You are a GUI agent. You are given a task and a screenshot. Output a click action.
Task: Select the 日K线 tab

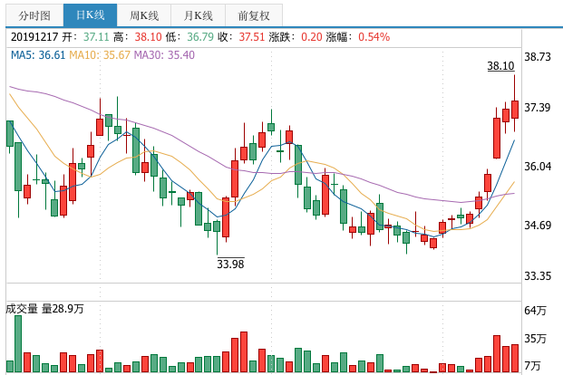click(x=91, y=15)
